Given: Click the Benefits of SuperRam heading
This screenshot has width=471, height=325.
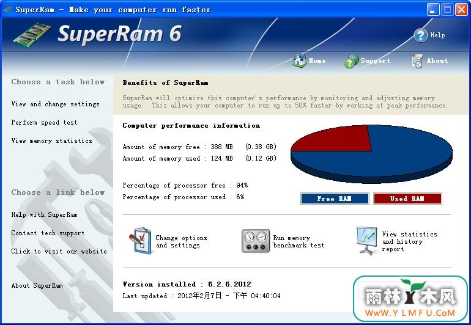Looking at the screenshot, I should tap(166, 83).
